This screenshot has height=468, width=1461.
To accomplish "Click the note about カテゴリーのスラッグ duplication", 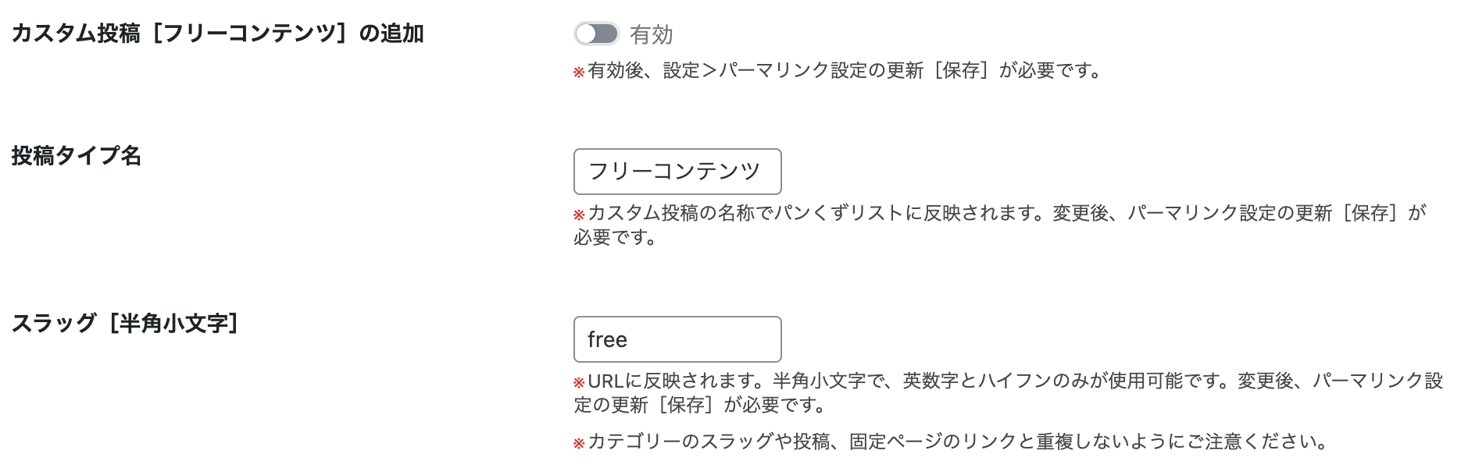I will [957, 442].
